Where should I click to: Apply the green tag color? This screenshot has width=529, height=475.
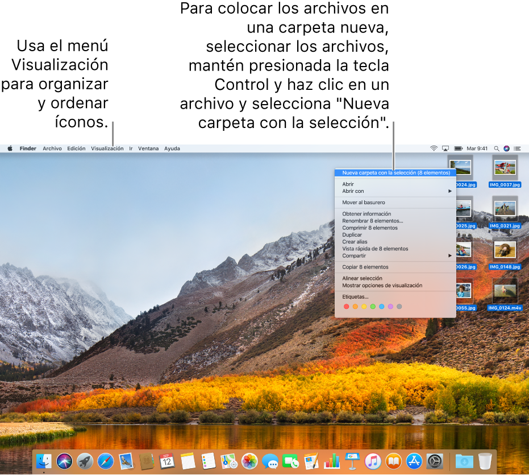click(373, 307)
